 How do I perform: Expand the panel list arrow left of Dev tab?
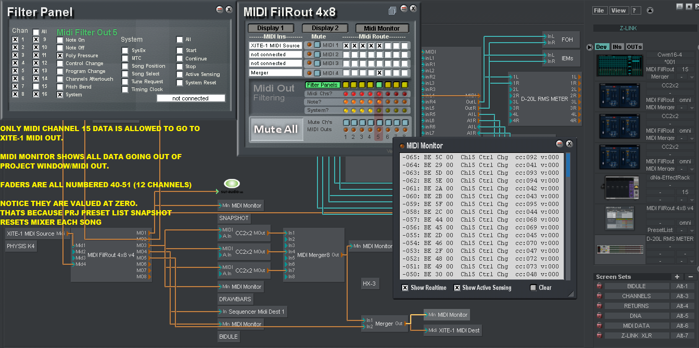pyautogui.click(x=589, y=46)
